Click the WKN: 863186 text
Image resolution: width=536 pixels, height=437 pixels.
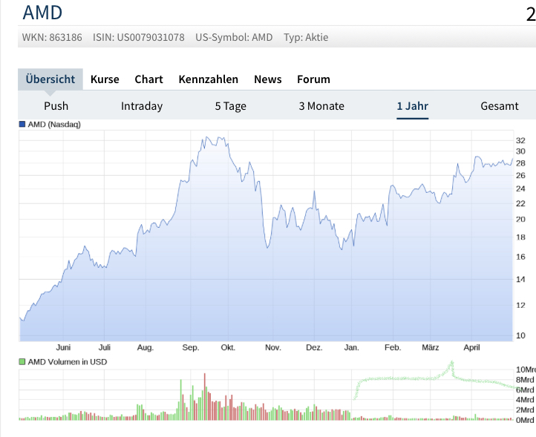(x=52, y=37)
